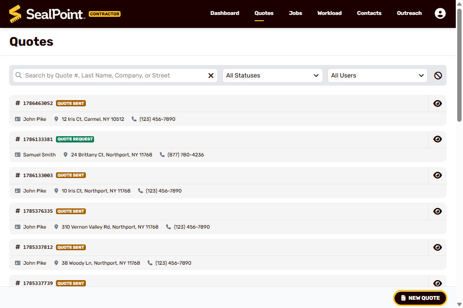The image size is (463, 308).
Task: View quote 1785337812 via eye icon
Action: tap(437, 247)
